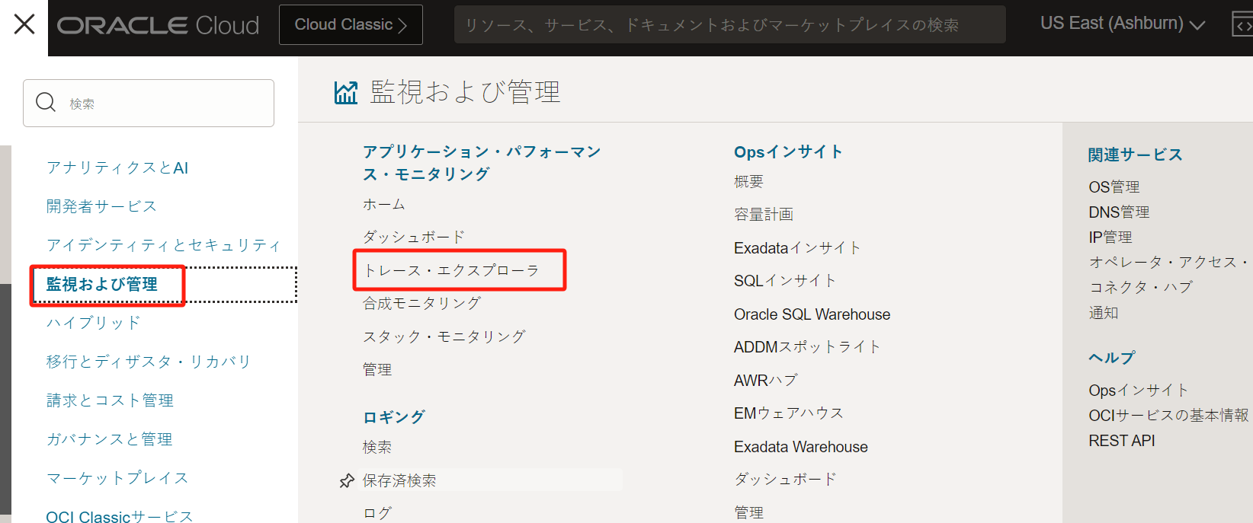
Task: Open トレース・エクスプローラ link
Action: [x=451, y=270]
